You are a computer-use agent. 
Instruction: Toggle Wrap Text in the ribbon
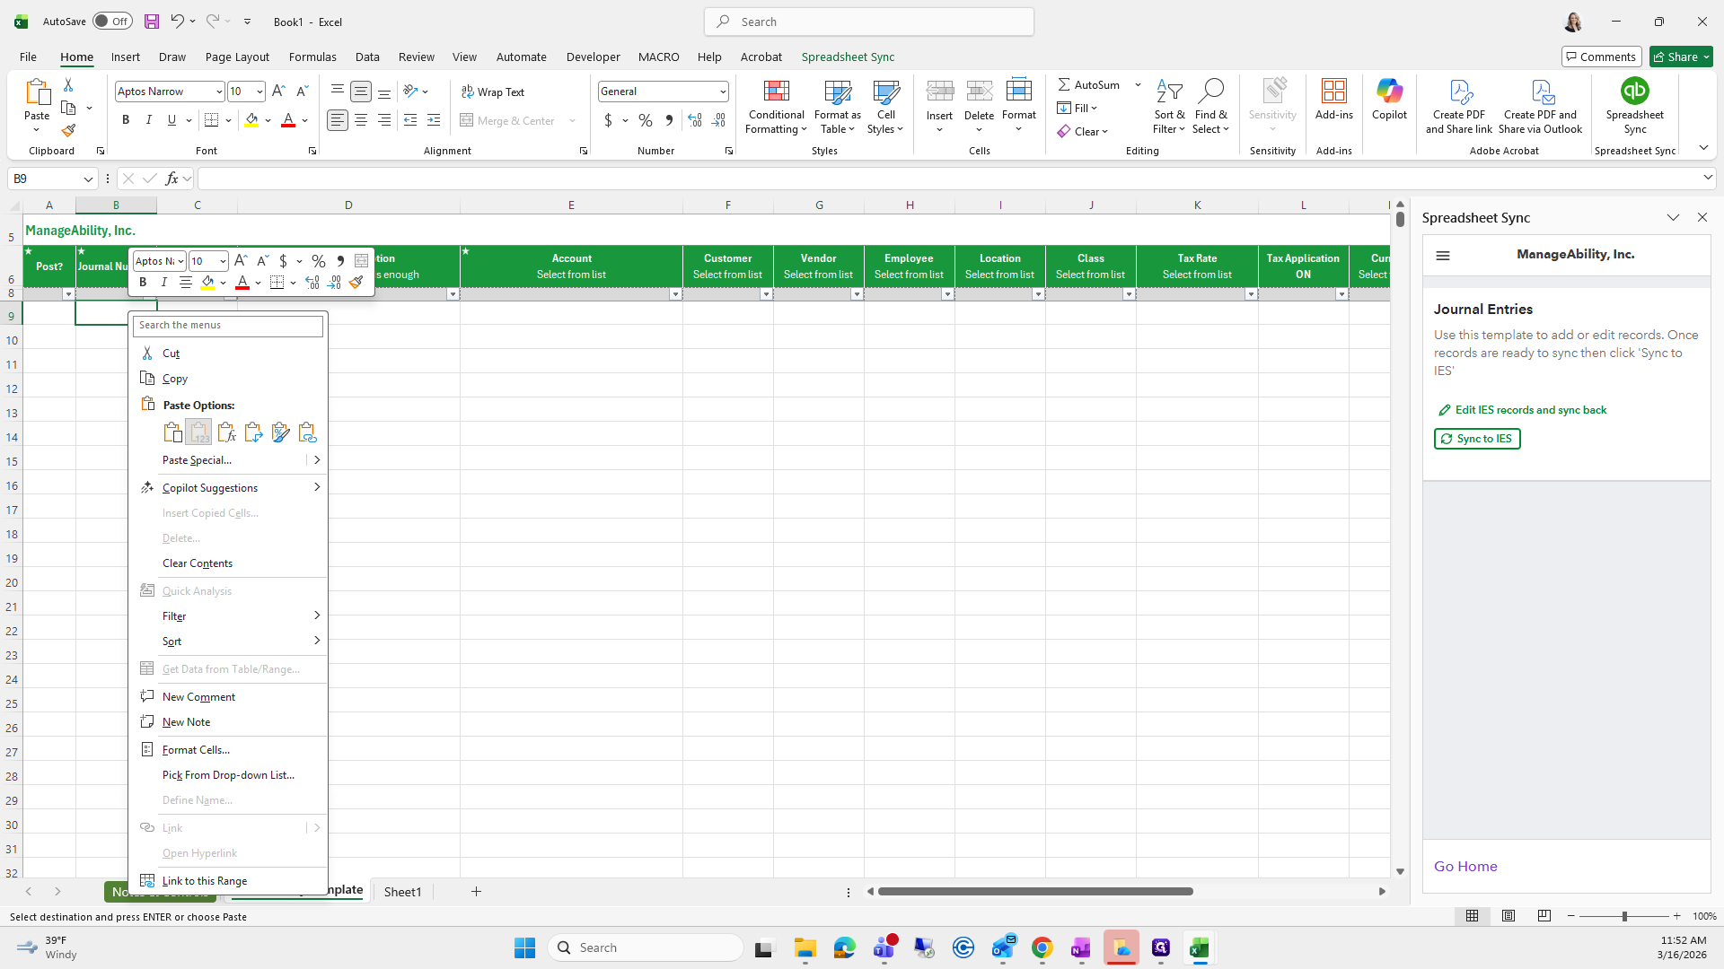click(493, 92)
